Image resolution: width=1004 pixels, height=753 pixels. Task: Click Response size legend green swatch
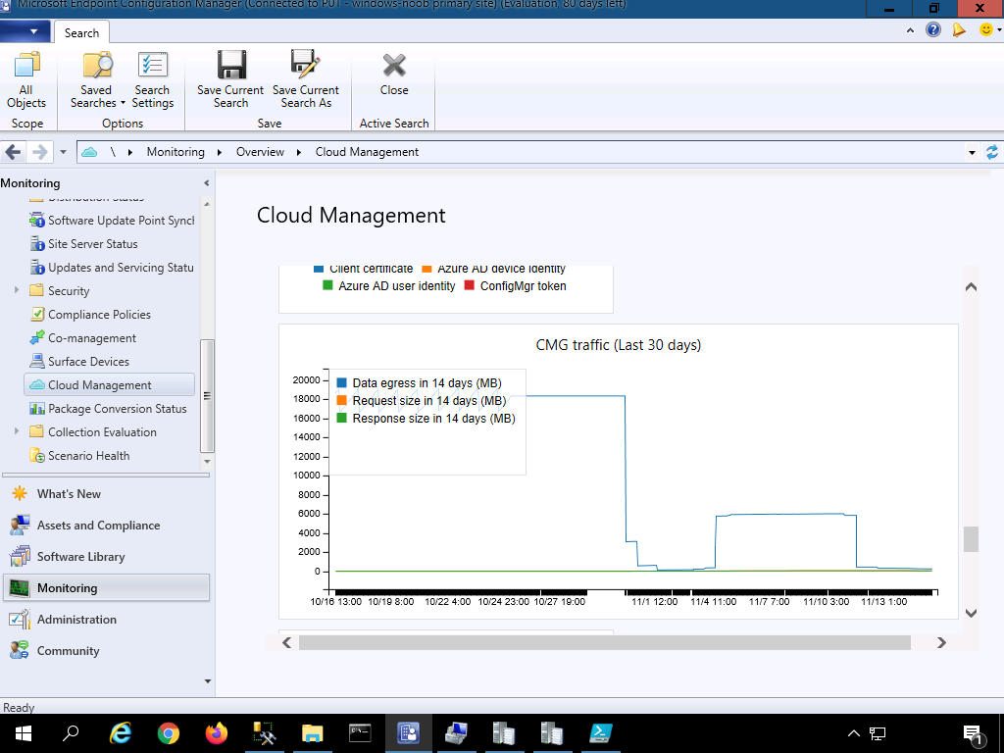(x=341, y=418)
